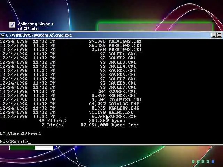Click the DEALERS.EXE file name
This screenshot has width=223, height=167.
coord(124,108)
